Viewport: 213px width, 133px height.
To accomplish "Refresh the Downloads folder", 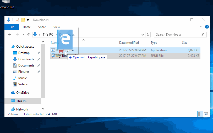I will pyautogui.click(x=148, y=35).
